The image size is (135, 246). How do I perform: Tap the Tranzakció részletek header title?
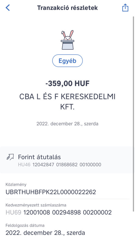tap(67, 8)
